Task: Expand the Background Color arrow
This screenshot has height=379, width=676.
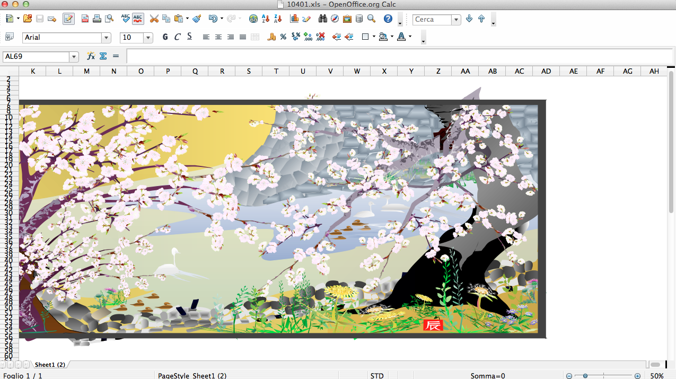Action: coord(392,37)
